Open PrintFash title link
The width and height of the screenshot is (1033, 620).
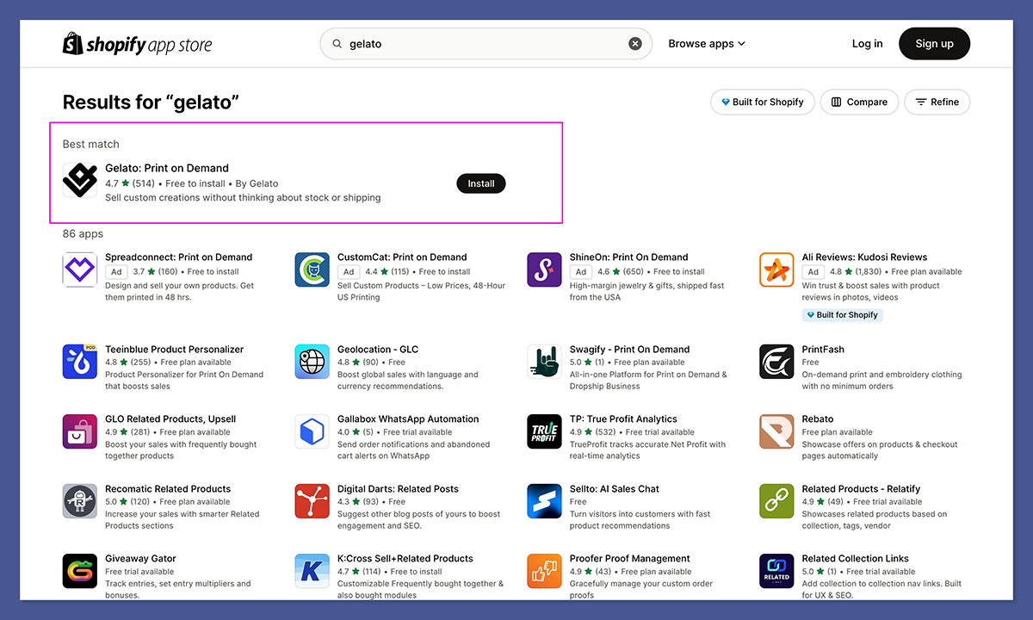(x=823, y=349)
